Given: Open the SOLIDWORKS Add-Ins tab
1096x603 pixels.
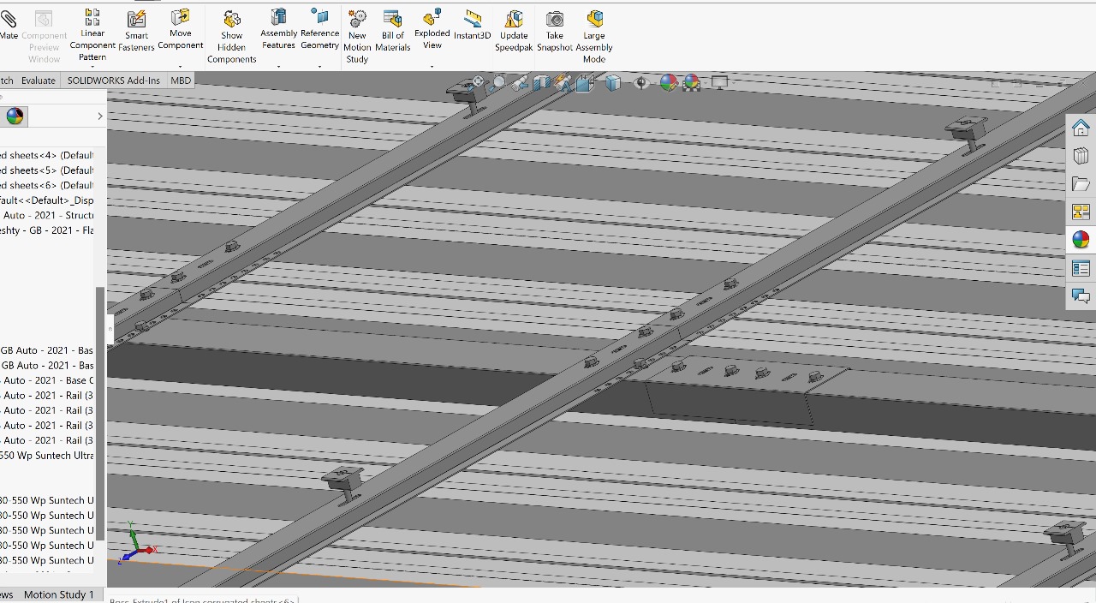Looking at the screenshot, I should tap(114, 81).
